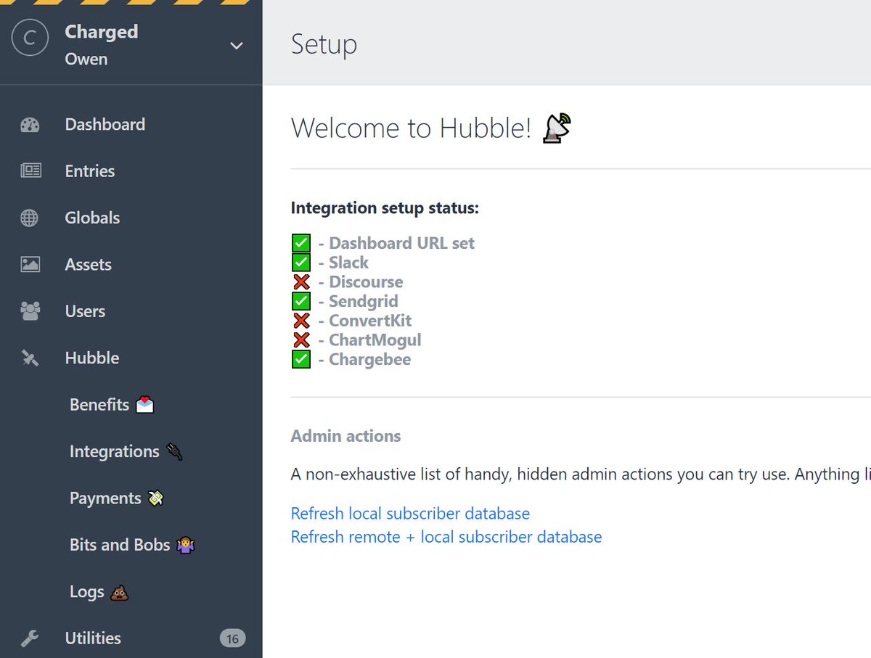Click the plug emoji beside Integrations
This screenshot has height=658, width=871.
click(174, 451)
